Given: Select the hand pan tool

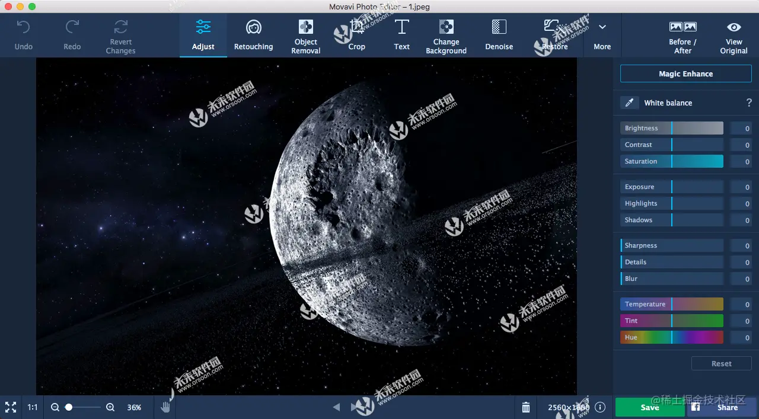Looking at the screenshot, I should (165, 407).
